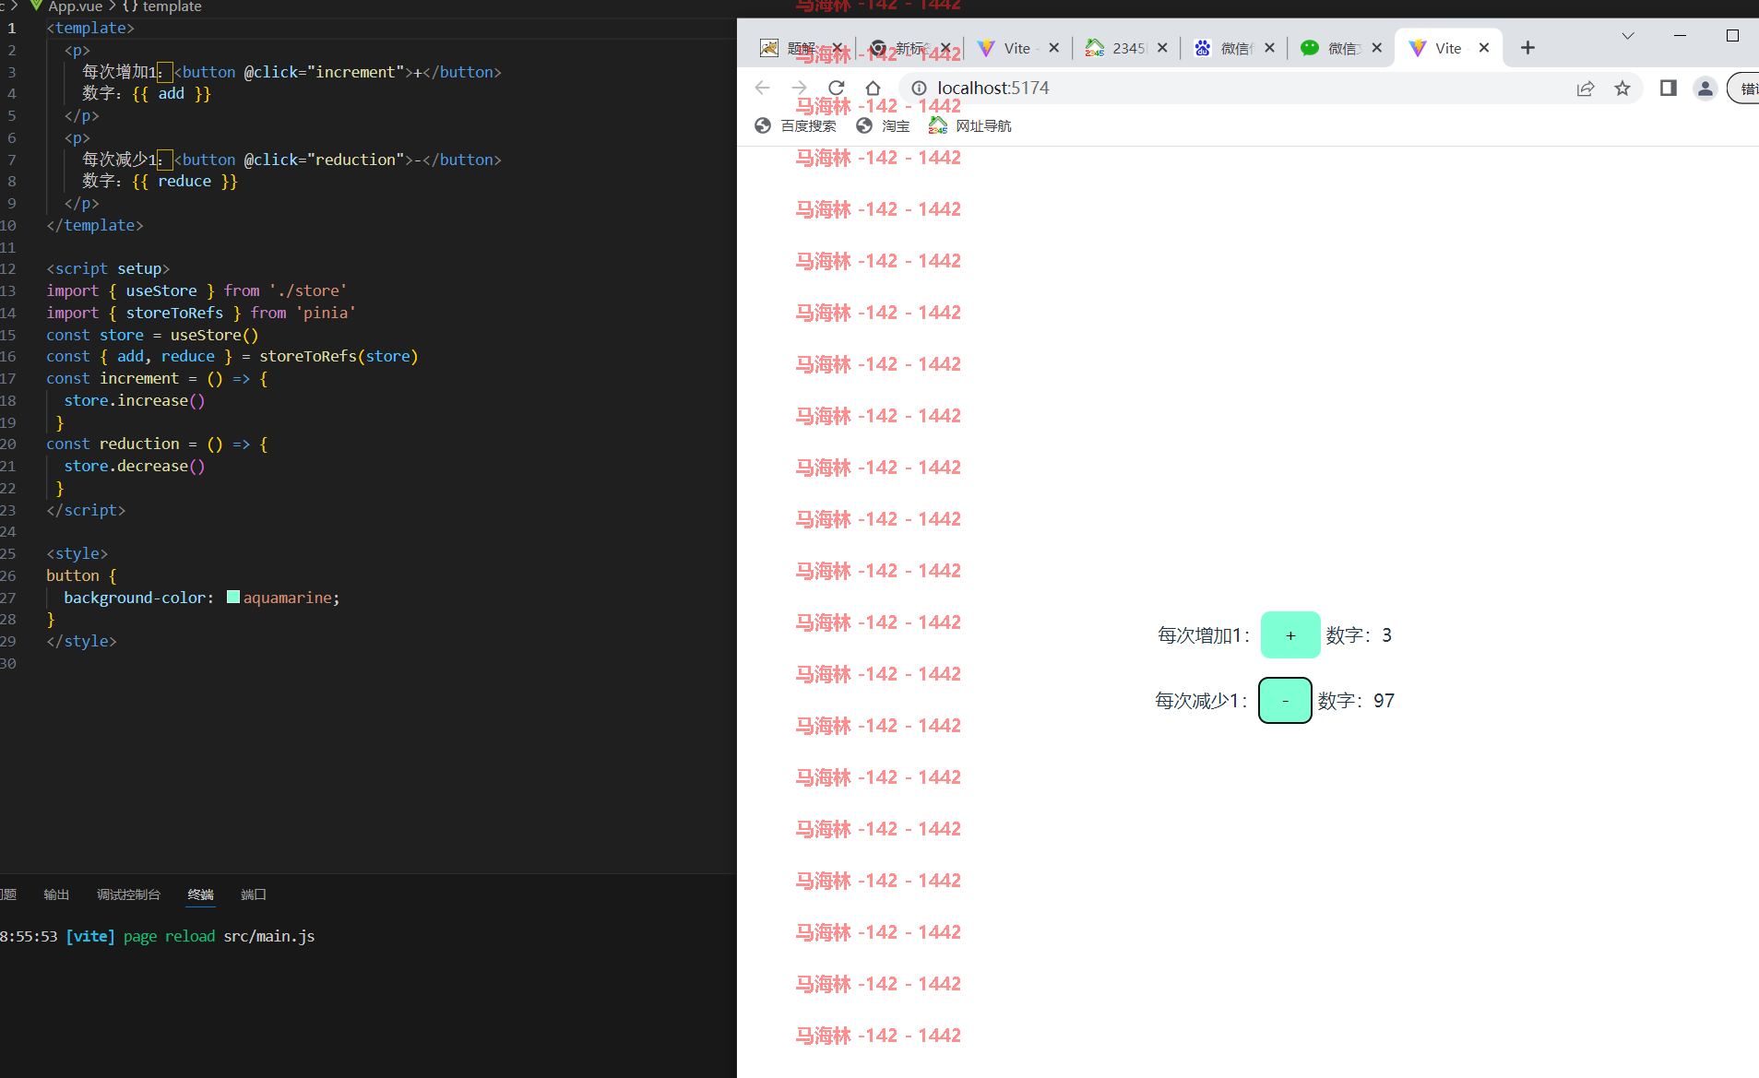Click the 错误 button at the browser's edge
1759x1078 pixels.
1743,89
